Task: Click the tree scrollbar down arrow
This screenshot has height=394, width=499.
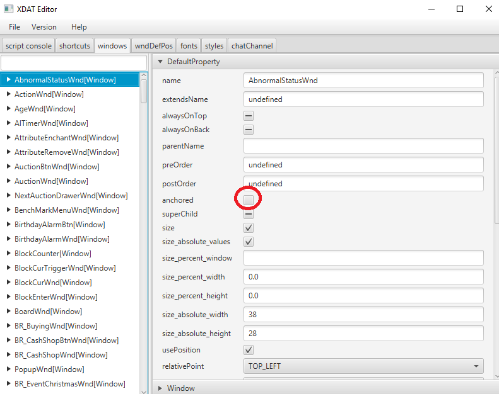Action: tap(144, 391)
